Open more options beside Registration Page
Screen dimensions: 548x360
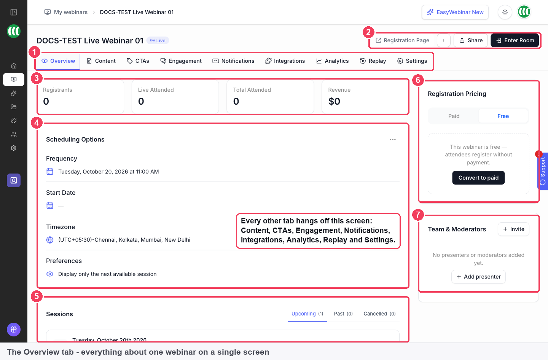(444, 40)
